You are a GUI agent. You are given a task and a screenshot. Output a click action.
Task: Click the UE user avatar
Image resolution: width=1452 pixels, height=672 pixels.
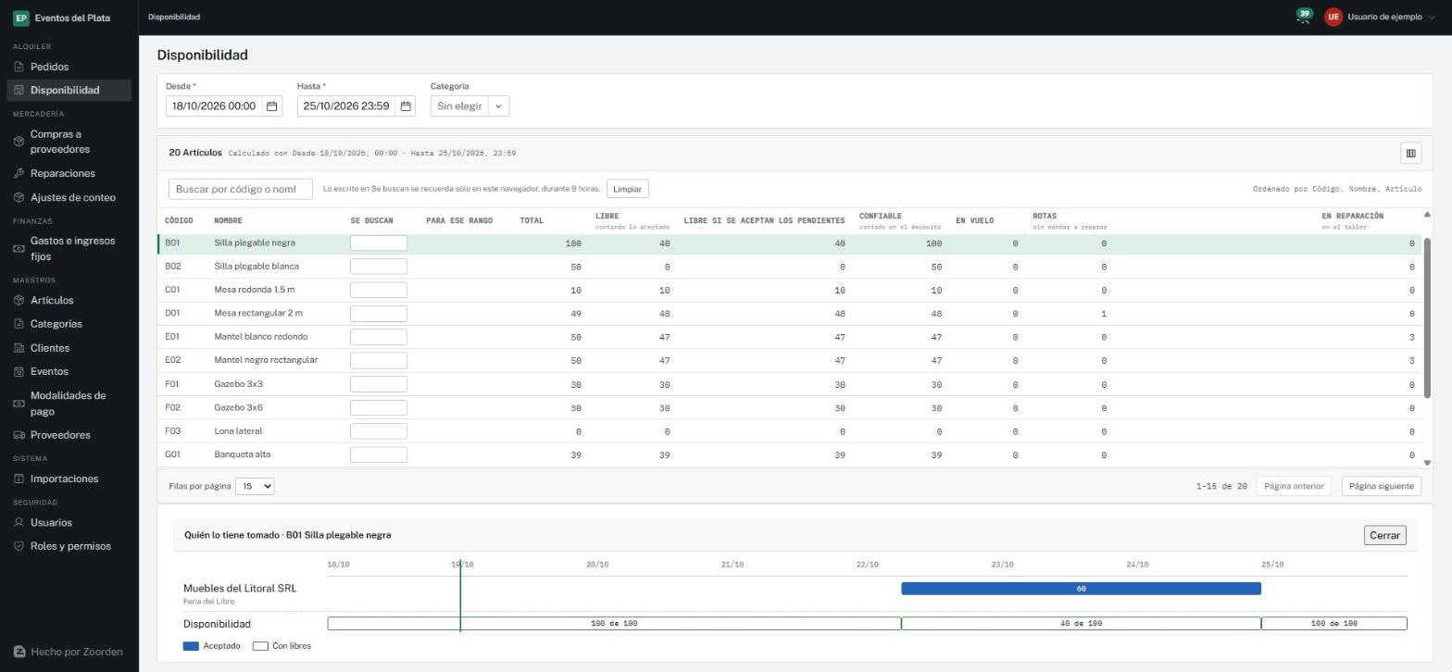(x=1333, y=17)
